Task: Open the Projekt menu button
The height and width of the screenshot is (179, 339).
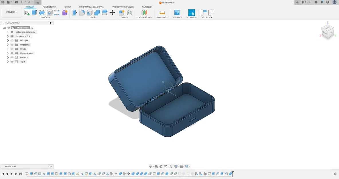Action: point(11,12)
